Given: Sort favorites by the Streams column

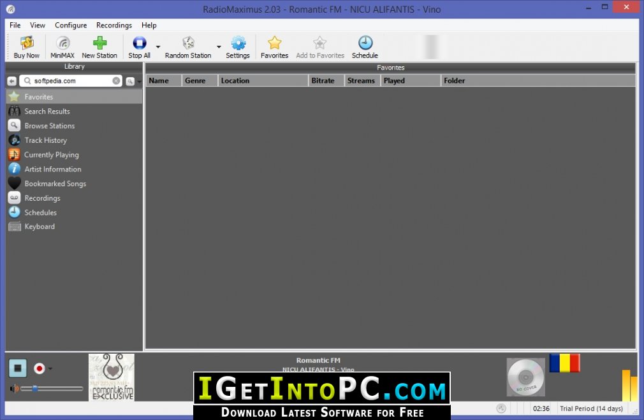Looking at the screenshot, I should pos(362,80).
